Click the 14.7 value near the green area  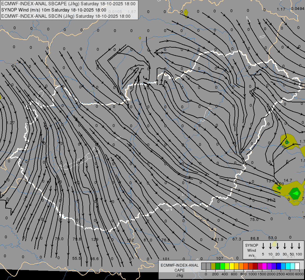pos(288,180)
